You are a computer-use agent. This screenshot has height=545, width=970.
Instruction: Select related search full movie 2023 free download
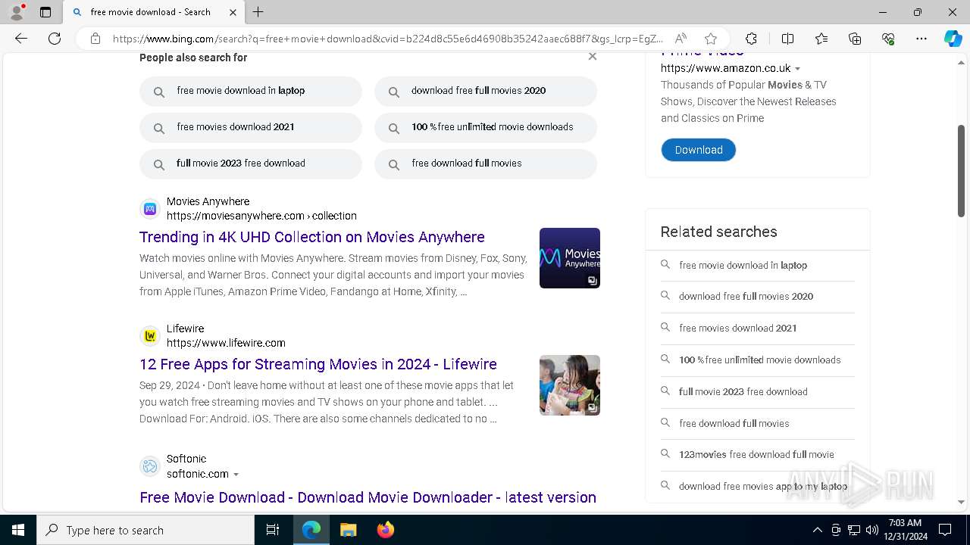click(x=758, y=392)
